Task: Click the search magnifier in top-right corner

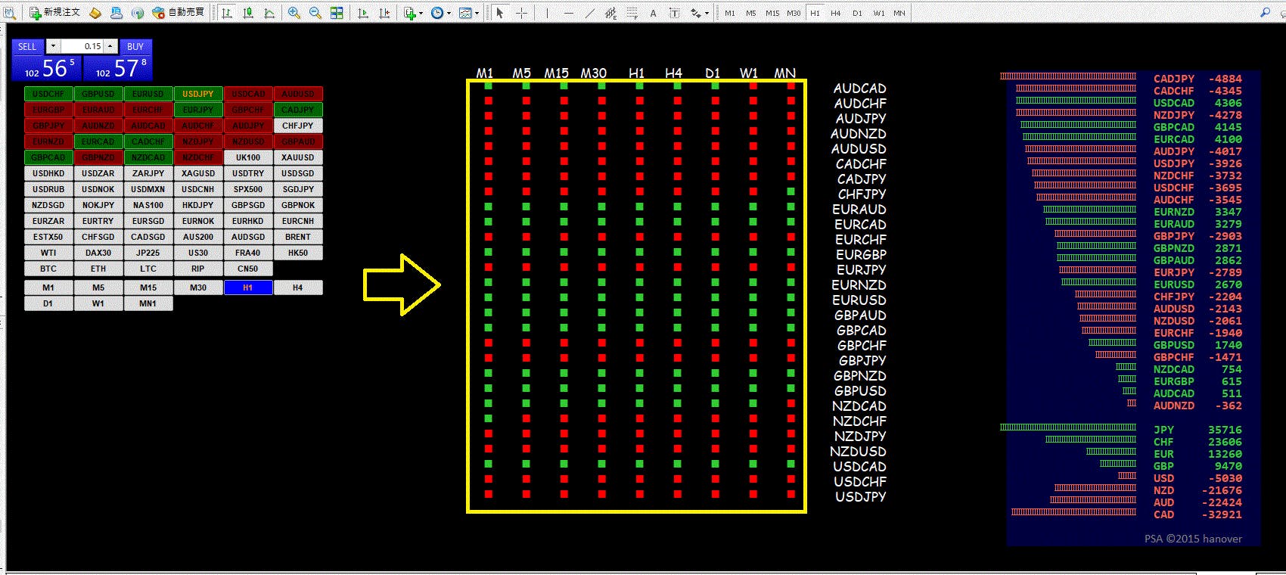Action: click(1264, 13)
